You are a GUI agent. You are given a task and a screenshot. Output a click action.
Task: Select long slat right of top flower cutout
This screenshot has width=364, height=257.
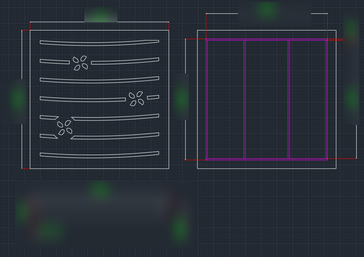pos(125,61)
